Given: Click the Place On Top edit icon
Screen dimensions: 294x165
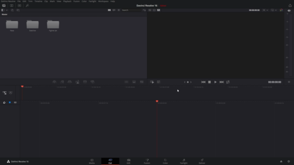Looking at the screenshot, I should click(x=85, y=82).
